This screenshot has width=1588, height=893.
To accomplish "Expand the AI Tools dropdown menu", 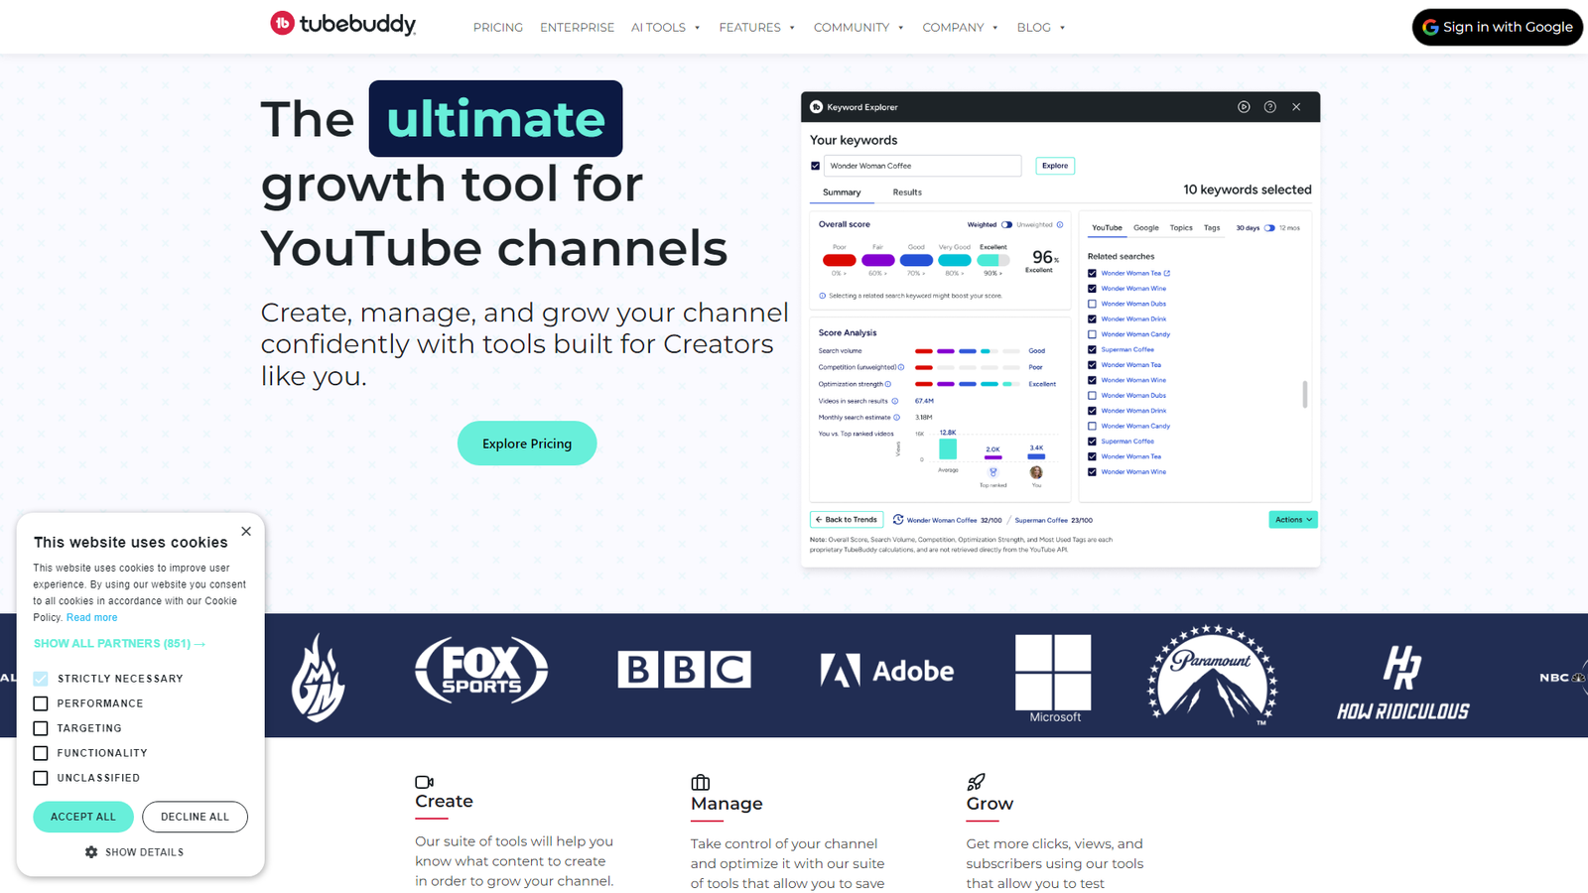I will tap(666, 28).
